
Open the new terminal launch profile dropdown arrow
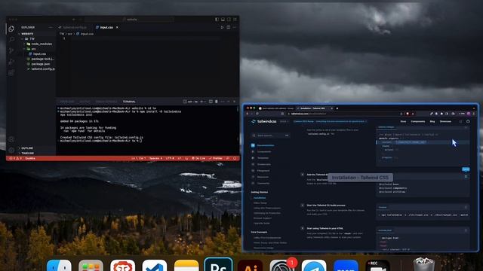pos(205,102)
